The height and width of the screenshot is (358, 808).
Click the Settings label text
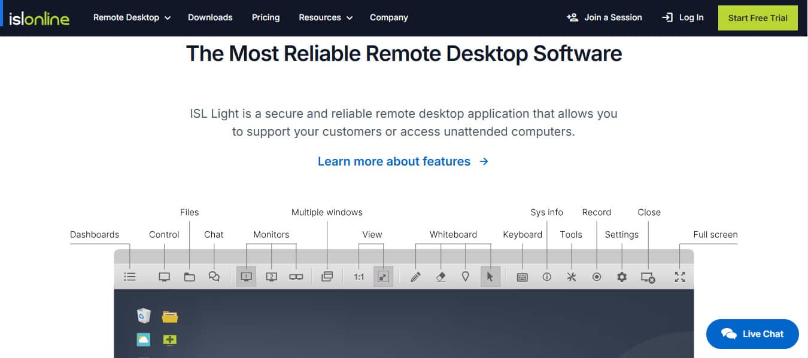(x=622, y=234)
